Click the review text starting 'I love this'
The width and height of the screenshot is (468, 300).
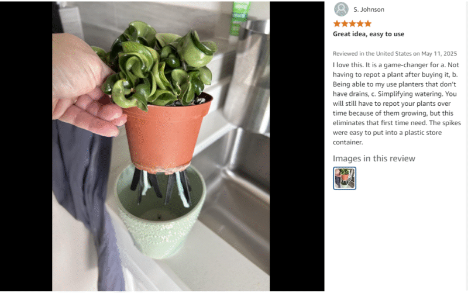point(397,104)
